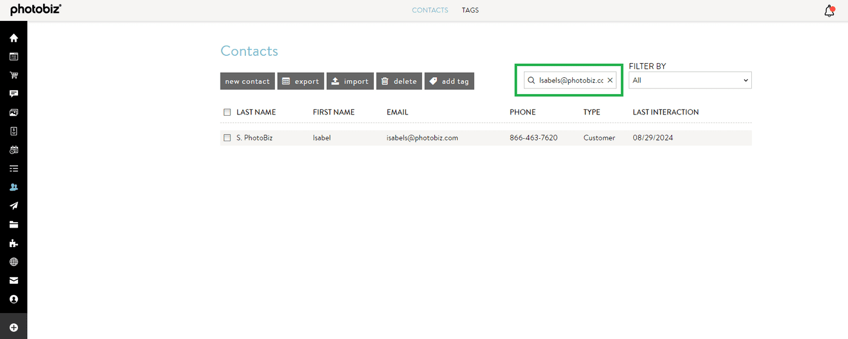This screenshot has width=848, height=339.
Task: Select the shopping cart store icon
Action: pos(14,75)
